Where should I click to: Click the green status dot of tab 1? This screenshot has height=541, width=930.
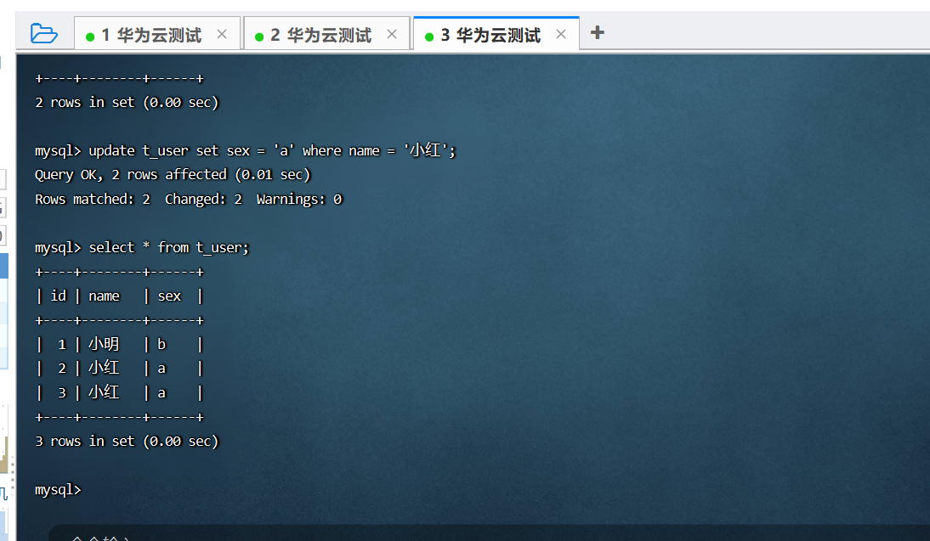click(x=90, y=37)
